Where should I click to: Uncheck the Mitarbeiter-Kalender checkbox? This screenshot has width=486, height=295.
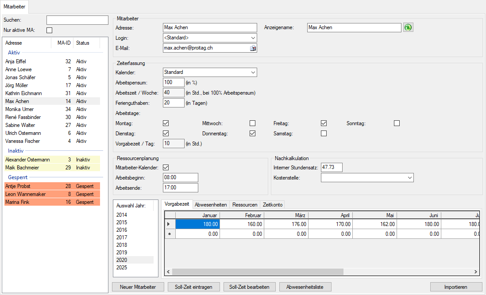pyautogui.click(x=166, y=167)
